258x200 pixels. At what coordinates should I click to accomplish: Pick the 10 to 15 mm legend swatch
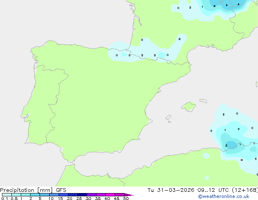coord(54,195)
